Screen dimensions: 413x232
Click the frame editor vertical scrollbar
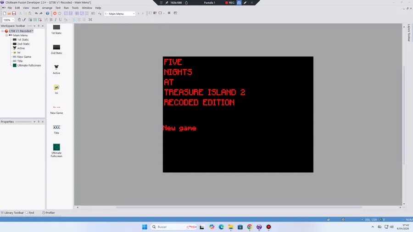pos(404,115)
